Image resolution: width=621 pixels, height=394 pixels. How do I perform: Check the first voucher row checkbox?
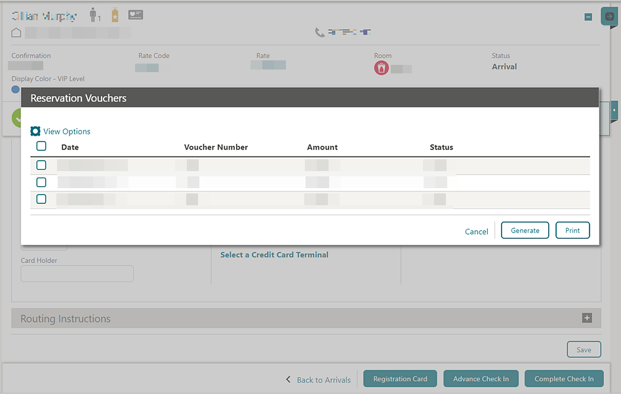41,165
